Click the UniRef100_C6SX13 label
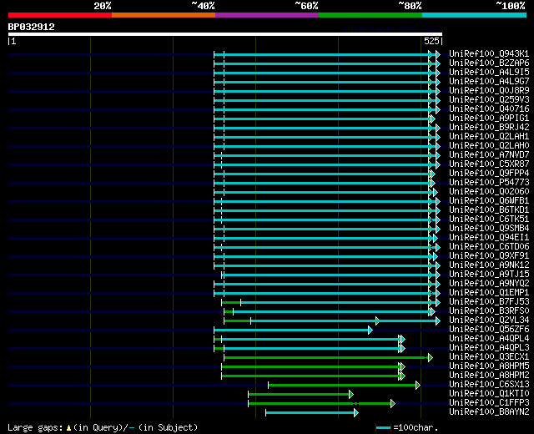Viewport: 534px width, 434px height. (x=489, y=385)
